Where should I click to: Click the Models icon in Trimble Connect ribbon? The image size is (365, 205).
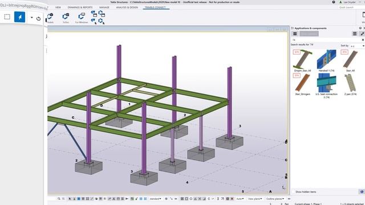pos(50,17)
